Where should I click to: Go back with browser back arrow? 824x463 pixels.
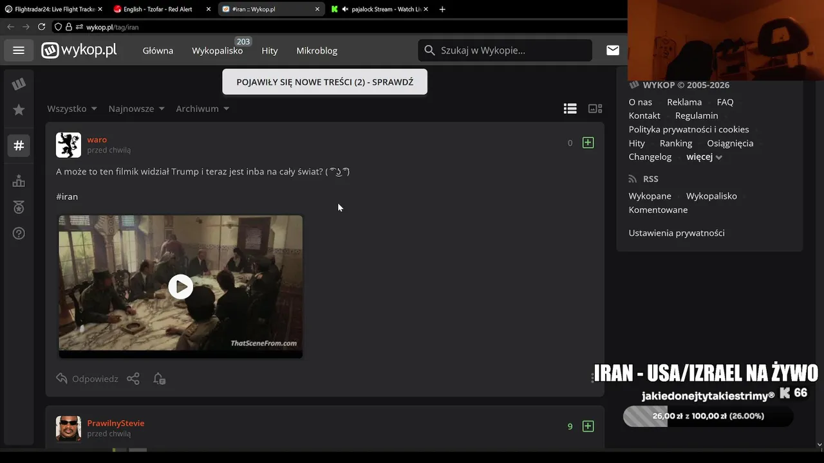10,27
